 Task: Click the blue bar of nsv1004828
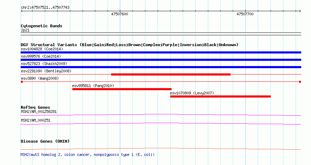pos(161,52)
